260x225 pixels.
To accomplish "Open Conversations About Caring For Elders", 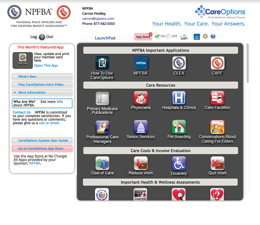I will click(x=217, y=127).
